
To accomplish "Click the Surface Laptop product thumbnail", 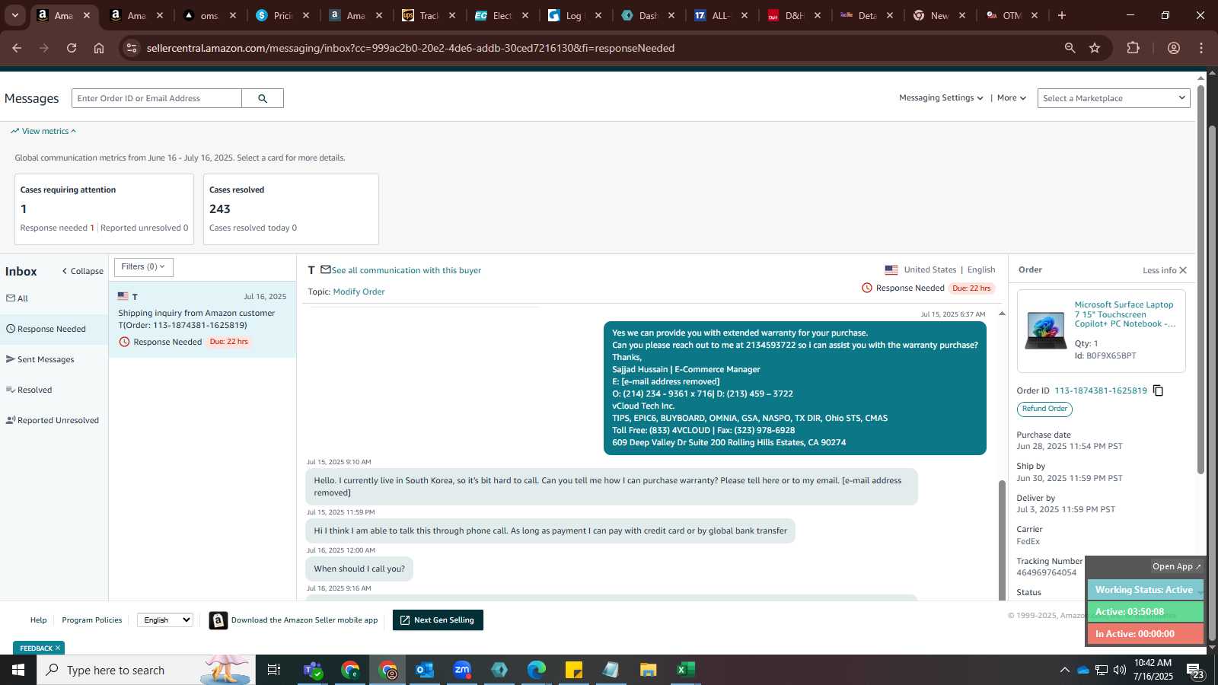I will 1045,330.
